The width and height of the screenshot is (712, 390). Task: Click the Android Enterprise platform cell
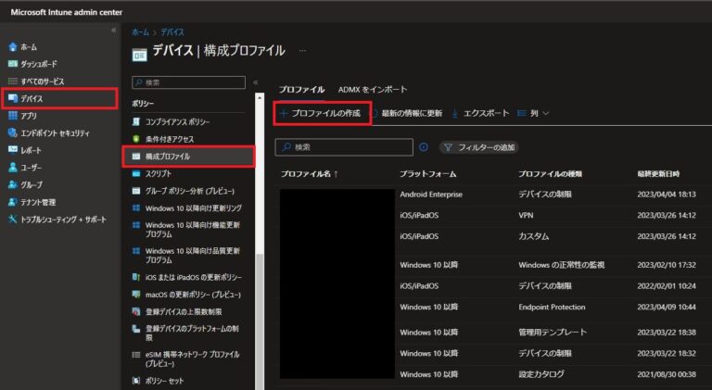431,195
